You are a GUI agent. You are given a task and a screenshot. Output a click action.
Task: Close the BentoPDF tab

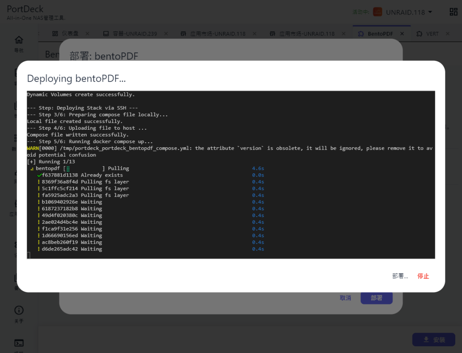(x=402, y=34)
